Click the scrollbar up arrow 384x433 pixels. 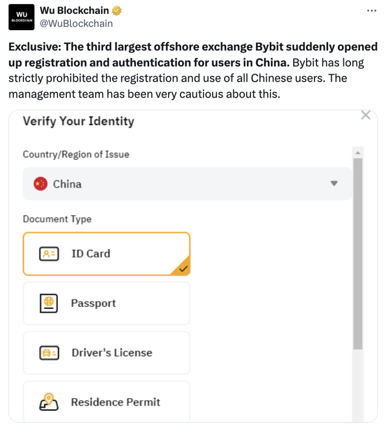tap(358, 153)
